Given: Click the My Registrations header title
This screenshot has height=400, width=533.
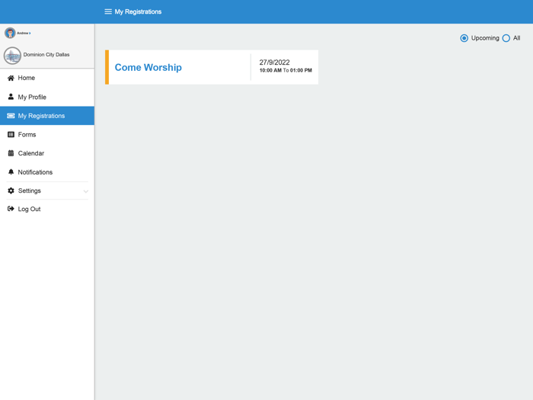Looking at the screenshot, I should [138, 11].
